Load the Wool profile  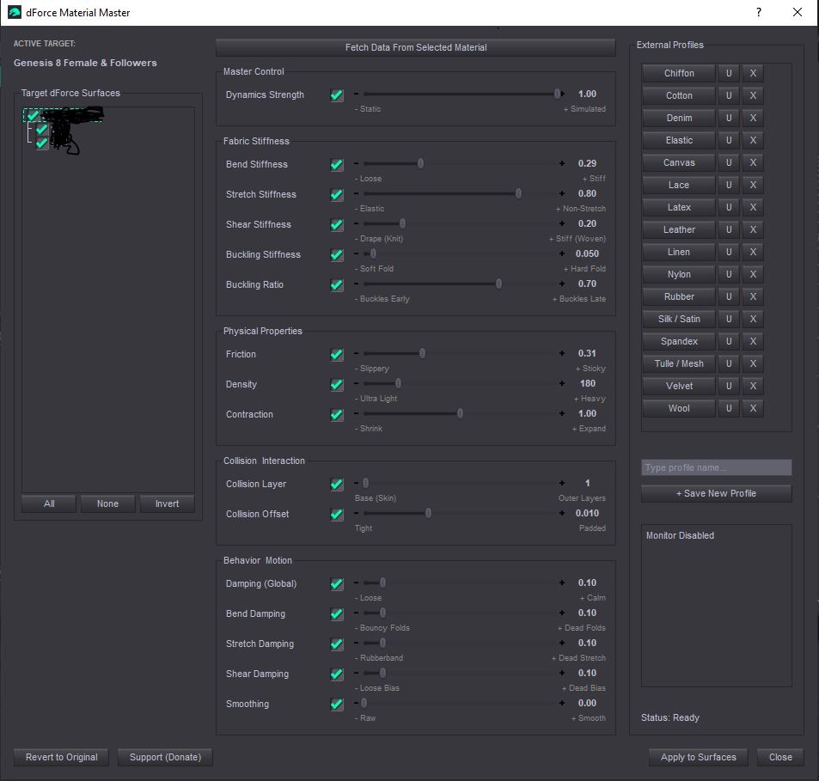pyautogui.click(x=679, y=408)
